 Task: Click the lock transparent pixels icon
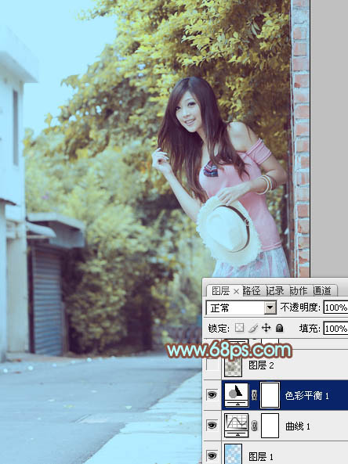[x=239, y=328]
